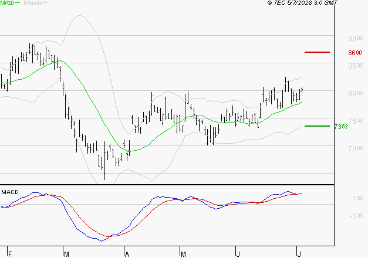Click the MACD indicator label
Screen dimensions: 368x258
tap(10, 192)
